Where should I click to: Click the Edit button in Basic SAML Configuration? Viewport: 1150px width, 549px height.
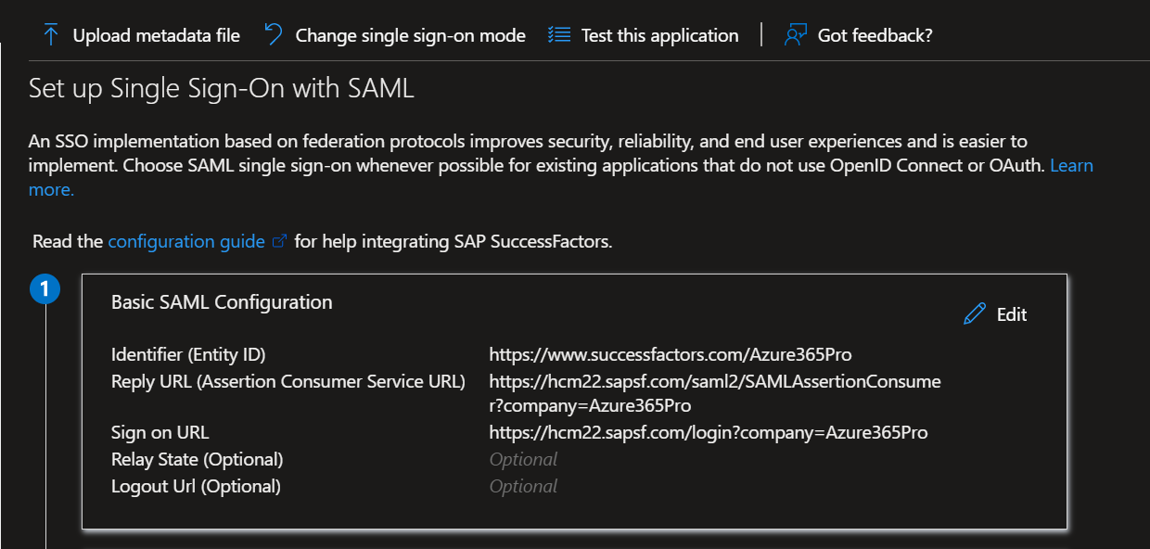[x=995, y=313]
